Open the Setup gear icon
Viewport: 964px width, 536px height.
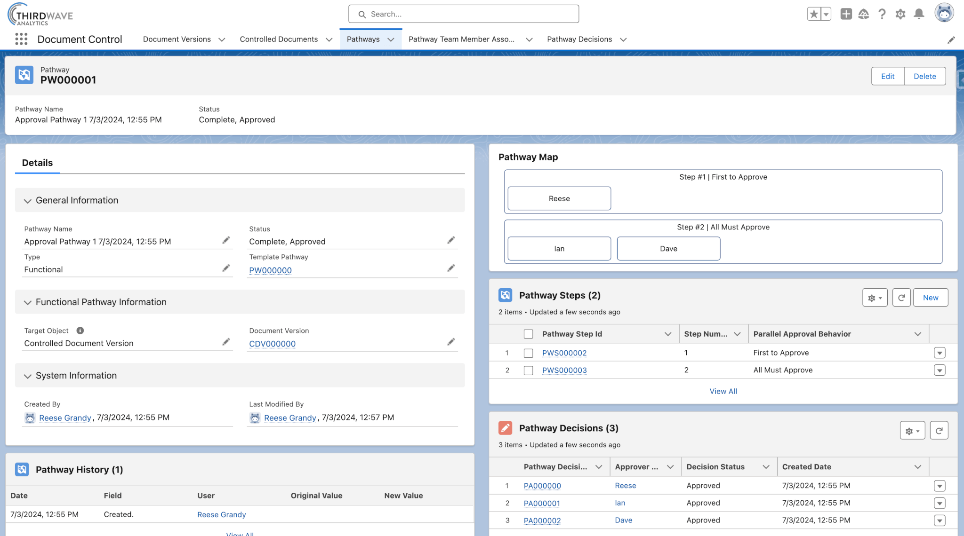900,14
